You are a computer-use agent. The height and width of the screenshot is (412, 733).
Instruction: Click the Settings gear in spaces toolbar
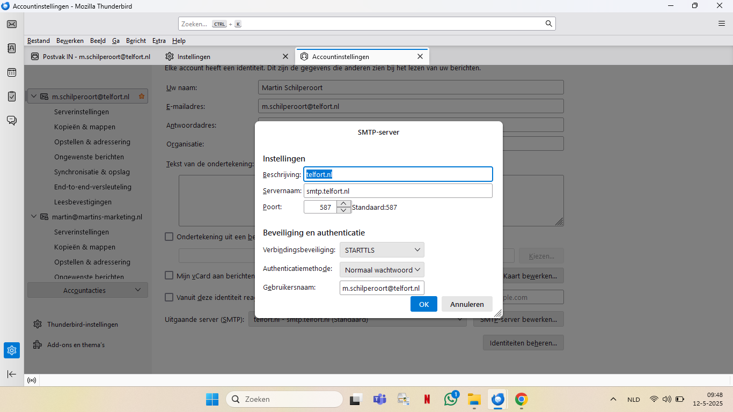pos(12,350)
